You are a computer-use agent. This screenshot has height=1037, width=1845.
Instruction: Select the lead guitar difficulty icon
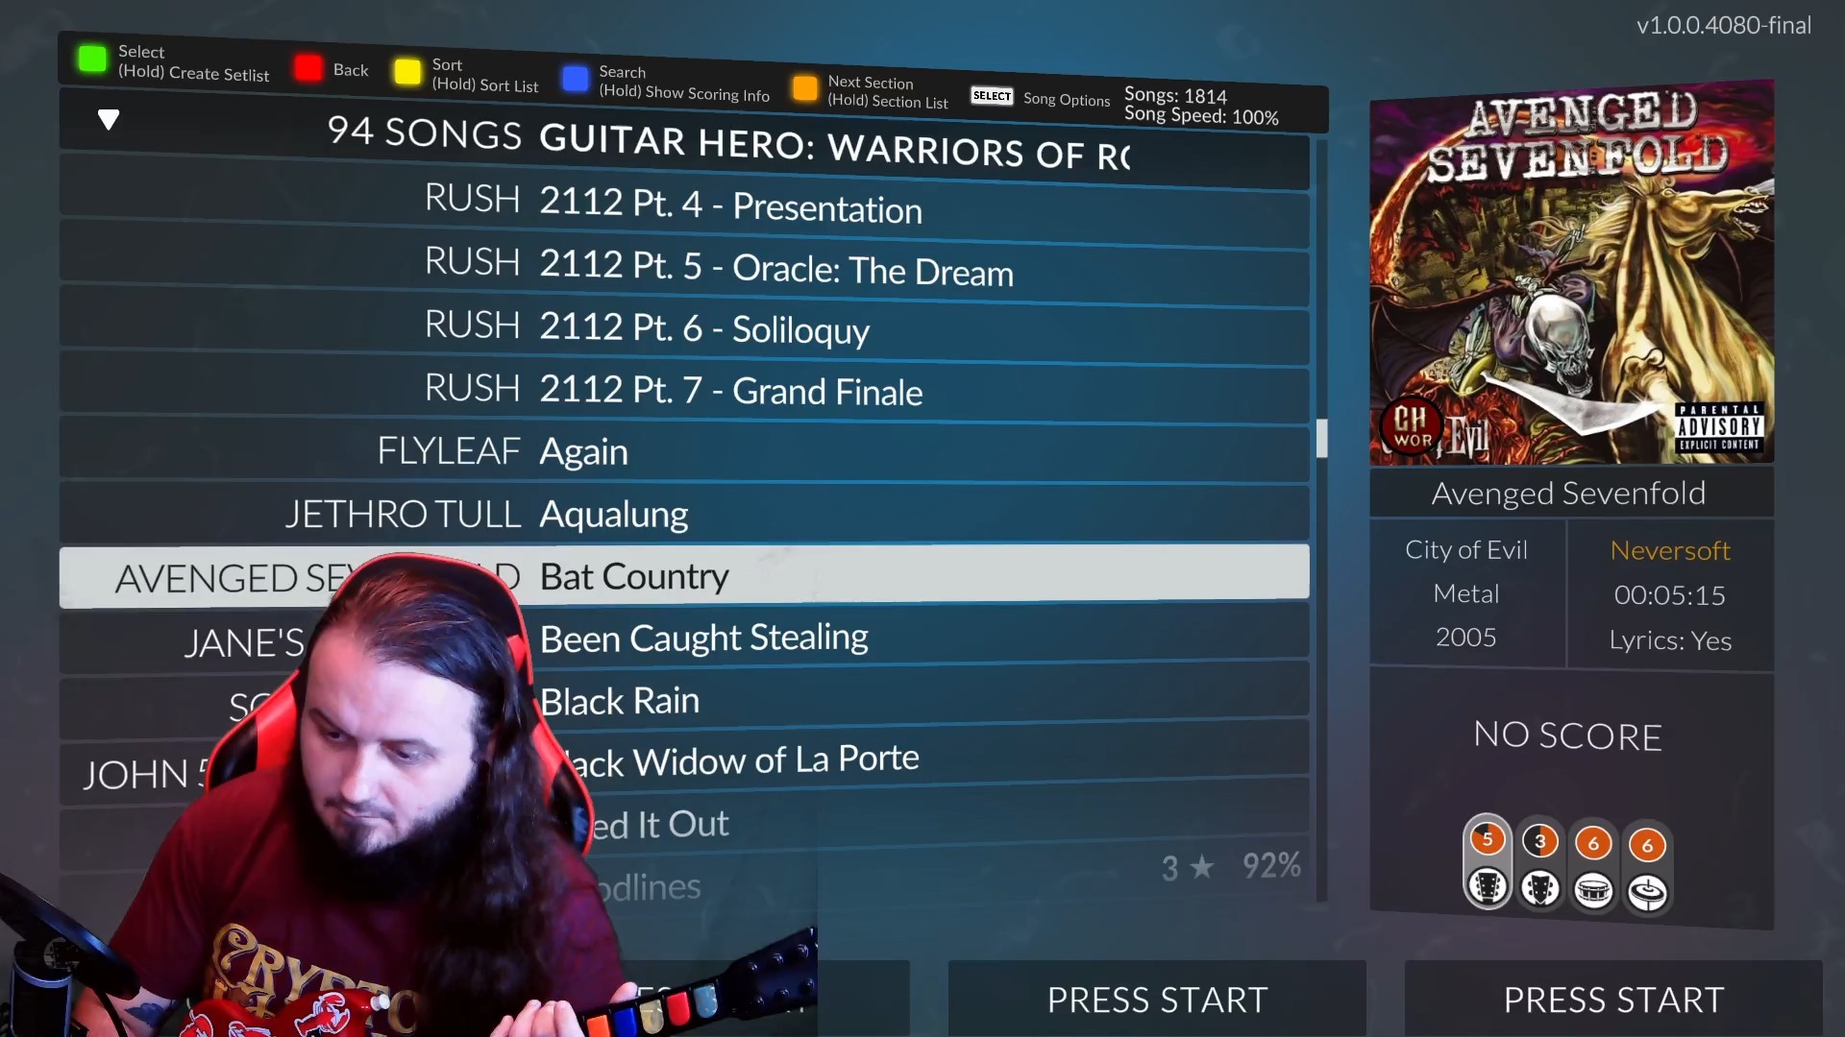(x=1488, y=885)
